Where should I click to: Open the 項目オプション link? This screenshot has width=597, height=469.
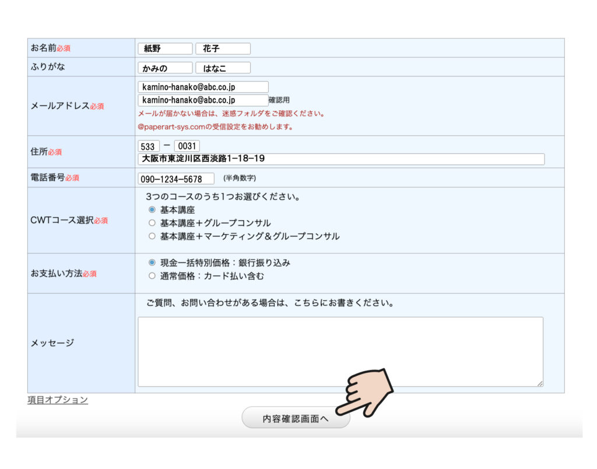58,400
